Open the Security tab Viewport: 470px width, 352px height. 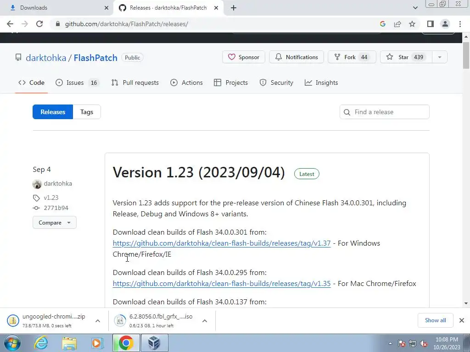(276, 82)
